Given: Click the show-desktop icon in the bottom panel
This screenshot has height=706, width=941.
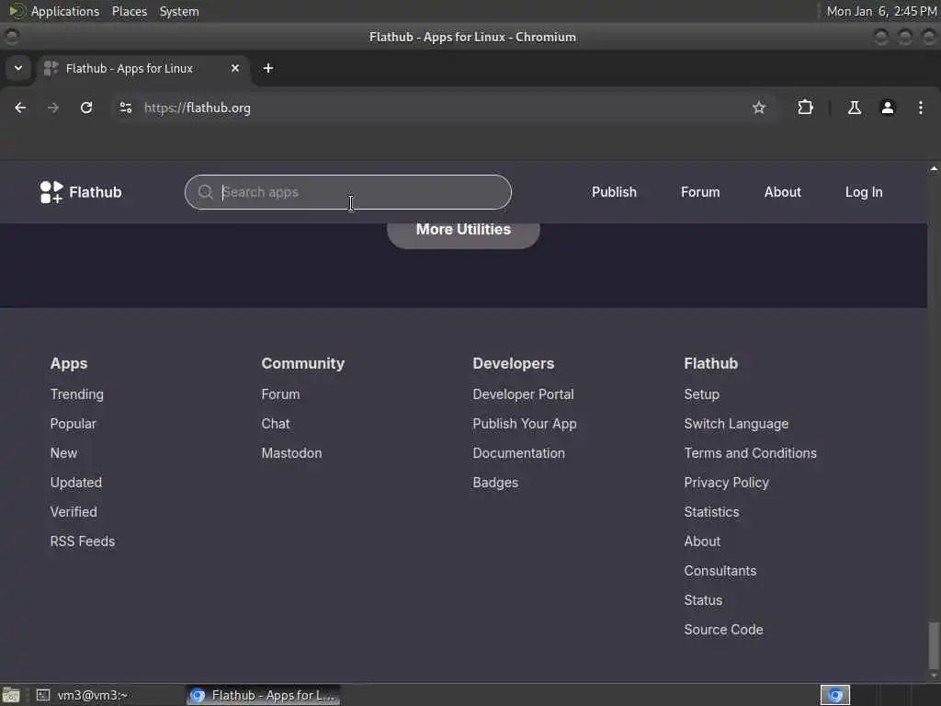Looking at the screenshot, I should point(11,695).
